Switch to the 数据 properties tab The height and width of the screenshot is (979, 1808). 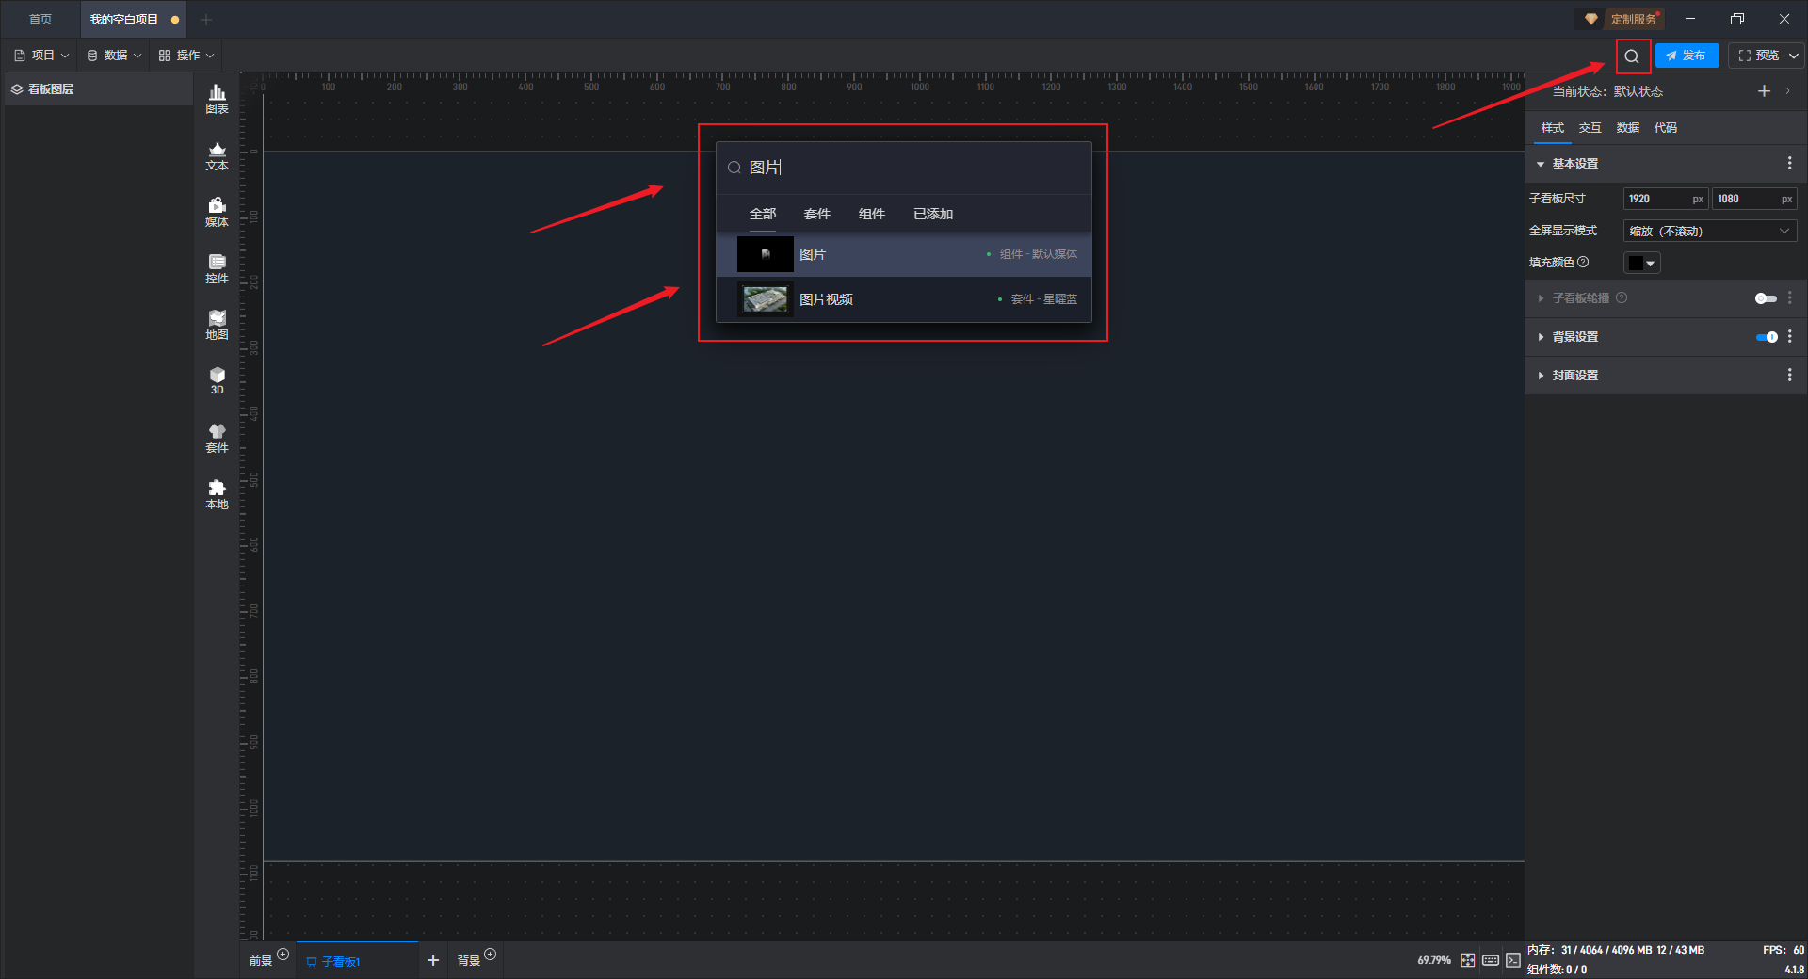point(1628,128)
